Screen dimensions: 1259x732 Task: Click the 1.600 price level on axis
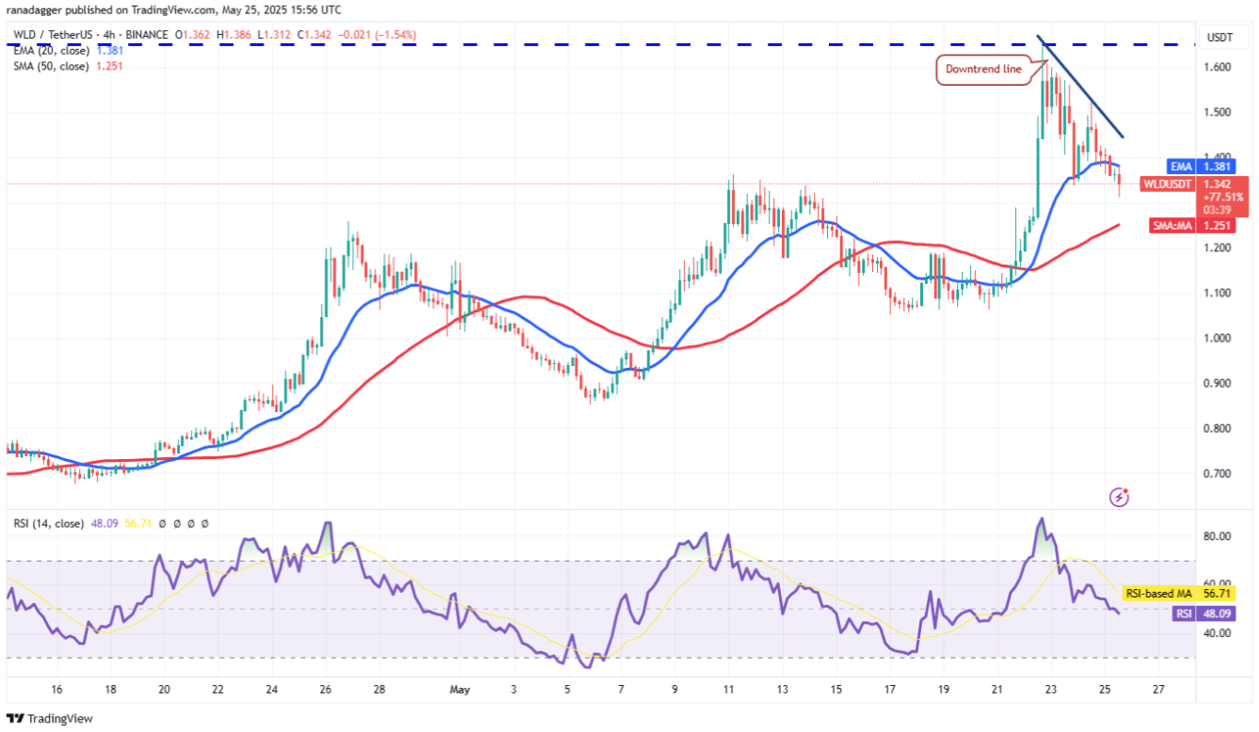click(1219, 67)
